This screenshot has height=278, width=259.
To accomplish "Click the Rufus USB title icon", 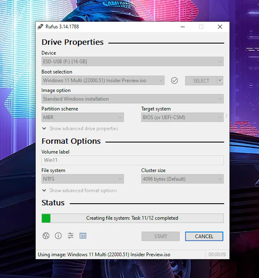I will point(40,27).
